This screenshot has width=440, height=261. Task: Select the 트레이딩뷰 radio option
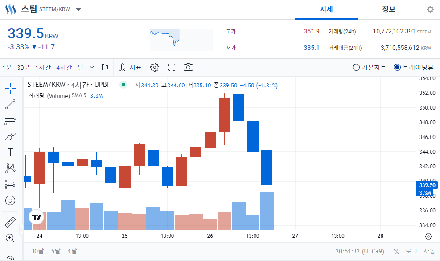413,67
